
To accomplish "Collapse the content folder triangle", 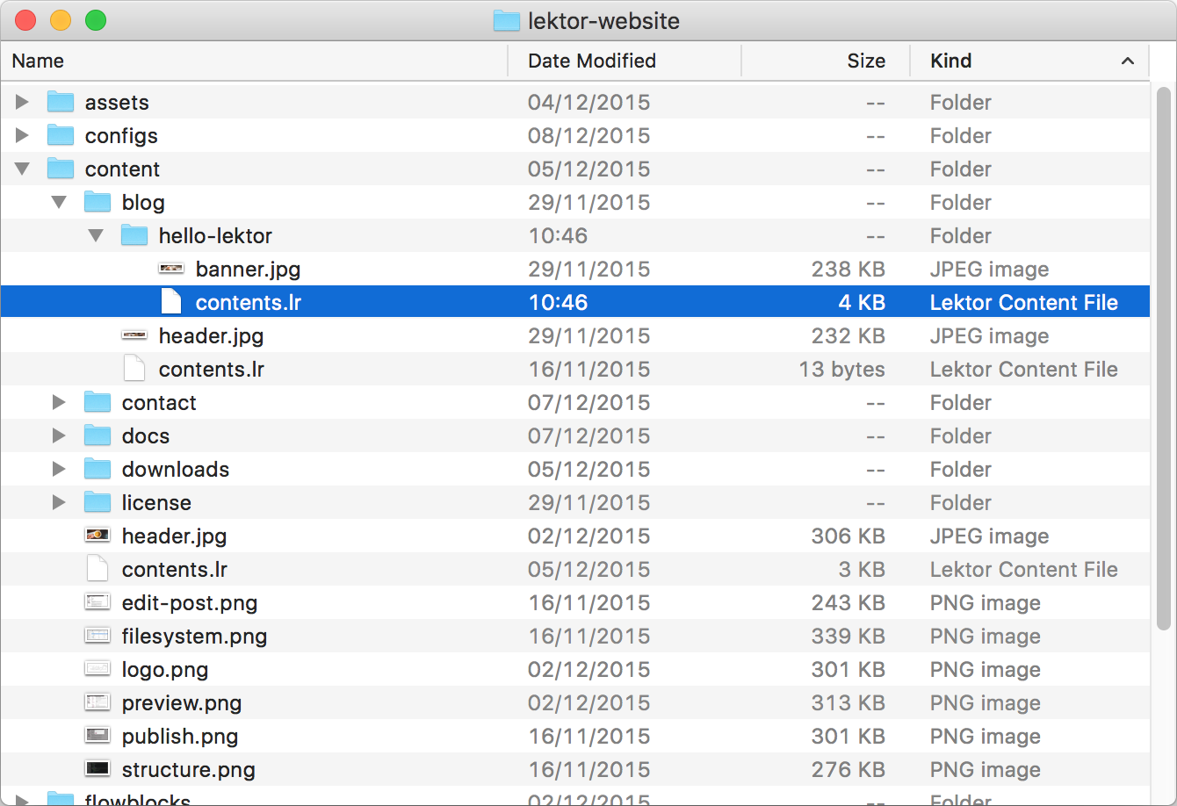I will [x=22, y=169].
